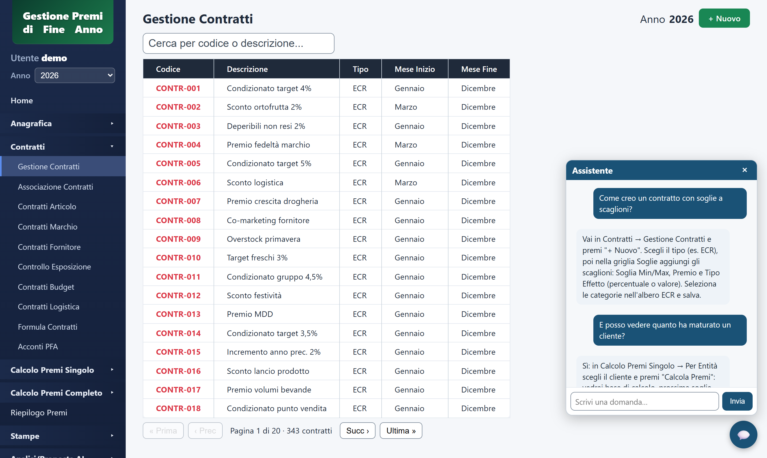Viewport: 767px width, 458px height.
Task: Click the Mese Fine column header
Action: [479, 69]
